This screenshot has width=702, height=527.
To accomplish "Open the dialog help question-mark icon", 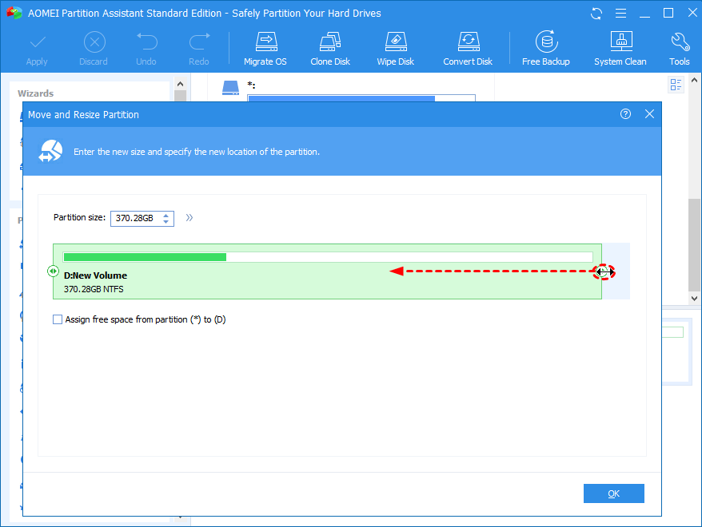I will pyautogui.click(x=625, y=114).
